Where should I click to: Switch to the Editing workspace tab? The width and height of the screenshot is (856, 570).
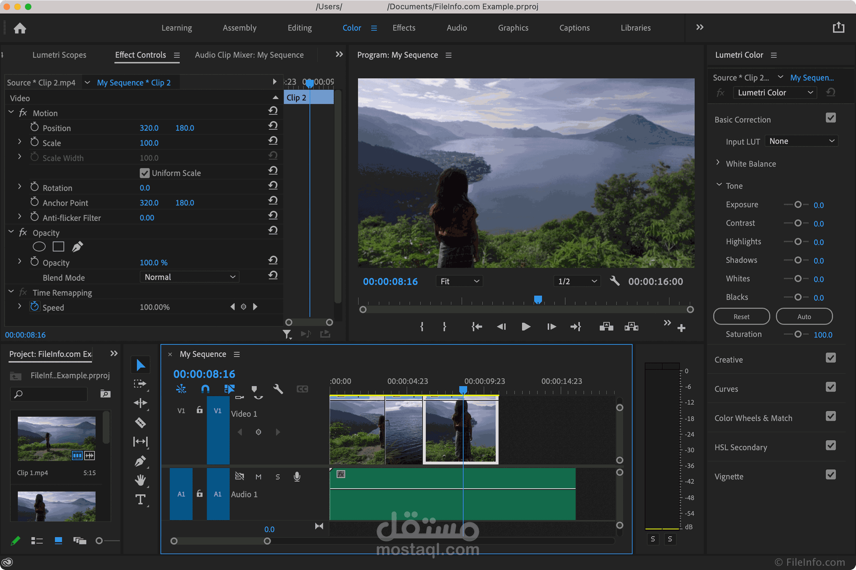click(x=299, y=28)
